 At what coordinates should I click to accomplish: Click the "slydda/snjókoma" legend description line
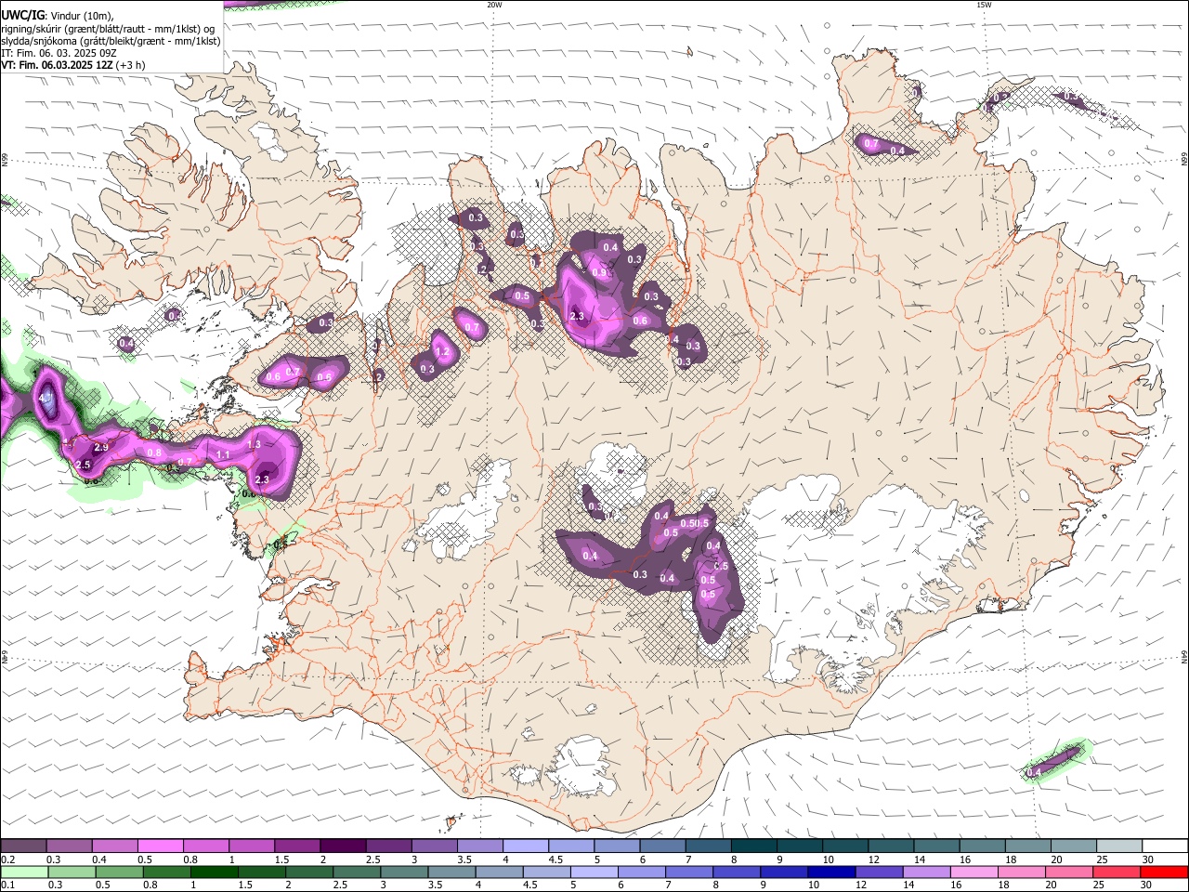click(111, 41)
